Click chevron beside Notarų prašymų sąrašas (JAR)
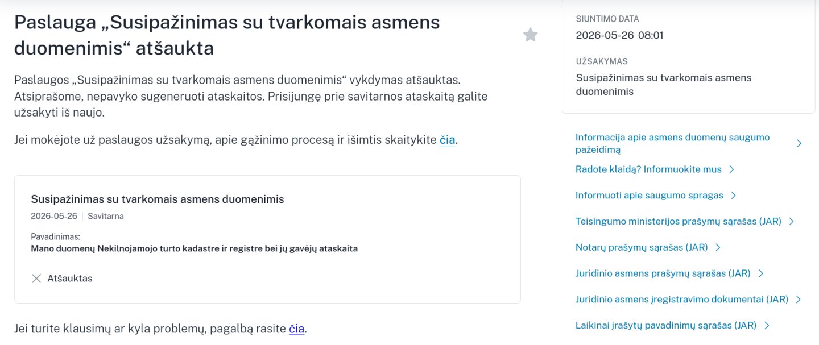Viewport: 819px width, 345px height. coord(718,247)
